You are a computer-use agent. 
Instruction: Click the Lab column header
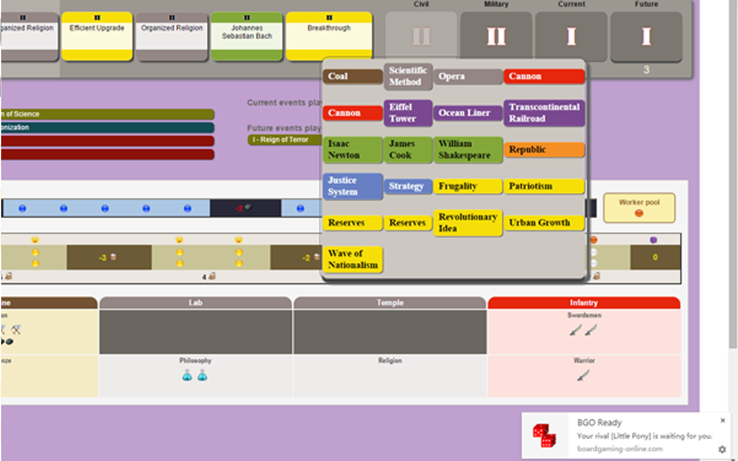click(x=195, y=303)
